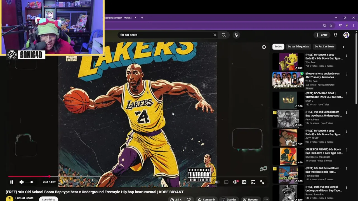Screen dimensions: 358x201
Task: Open GATO BEATZ video thumbnail
Action: [x=288, y=137]
